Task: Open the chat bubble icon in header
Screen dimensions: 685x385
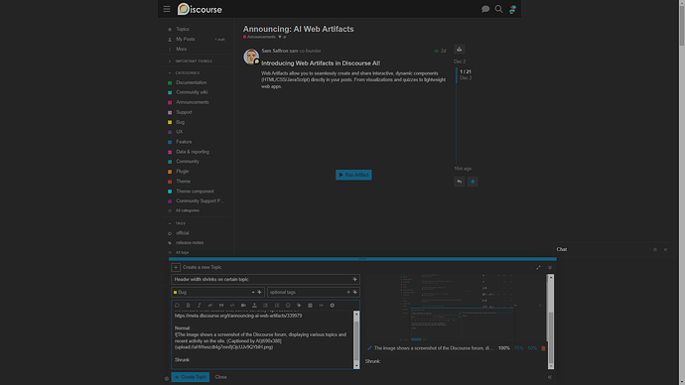Action: coord(485,9)
